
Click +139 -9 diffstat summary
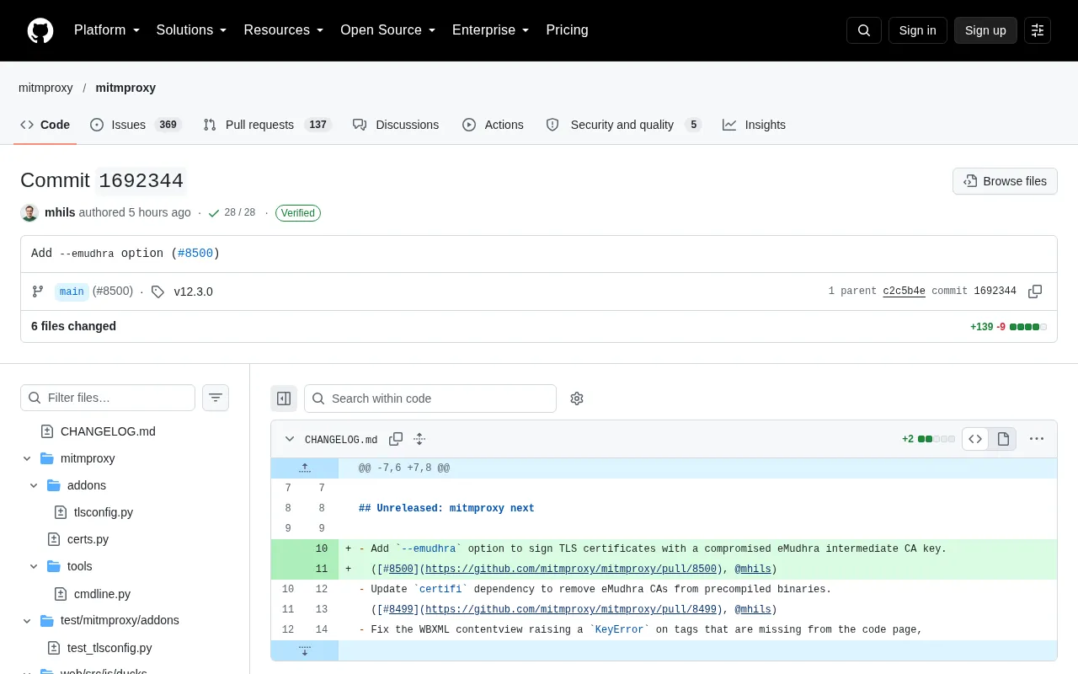(x=1008, y=327)
